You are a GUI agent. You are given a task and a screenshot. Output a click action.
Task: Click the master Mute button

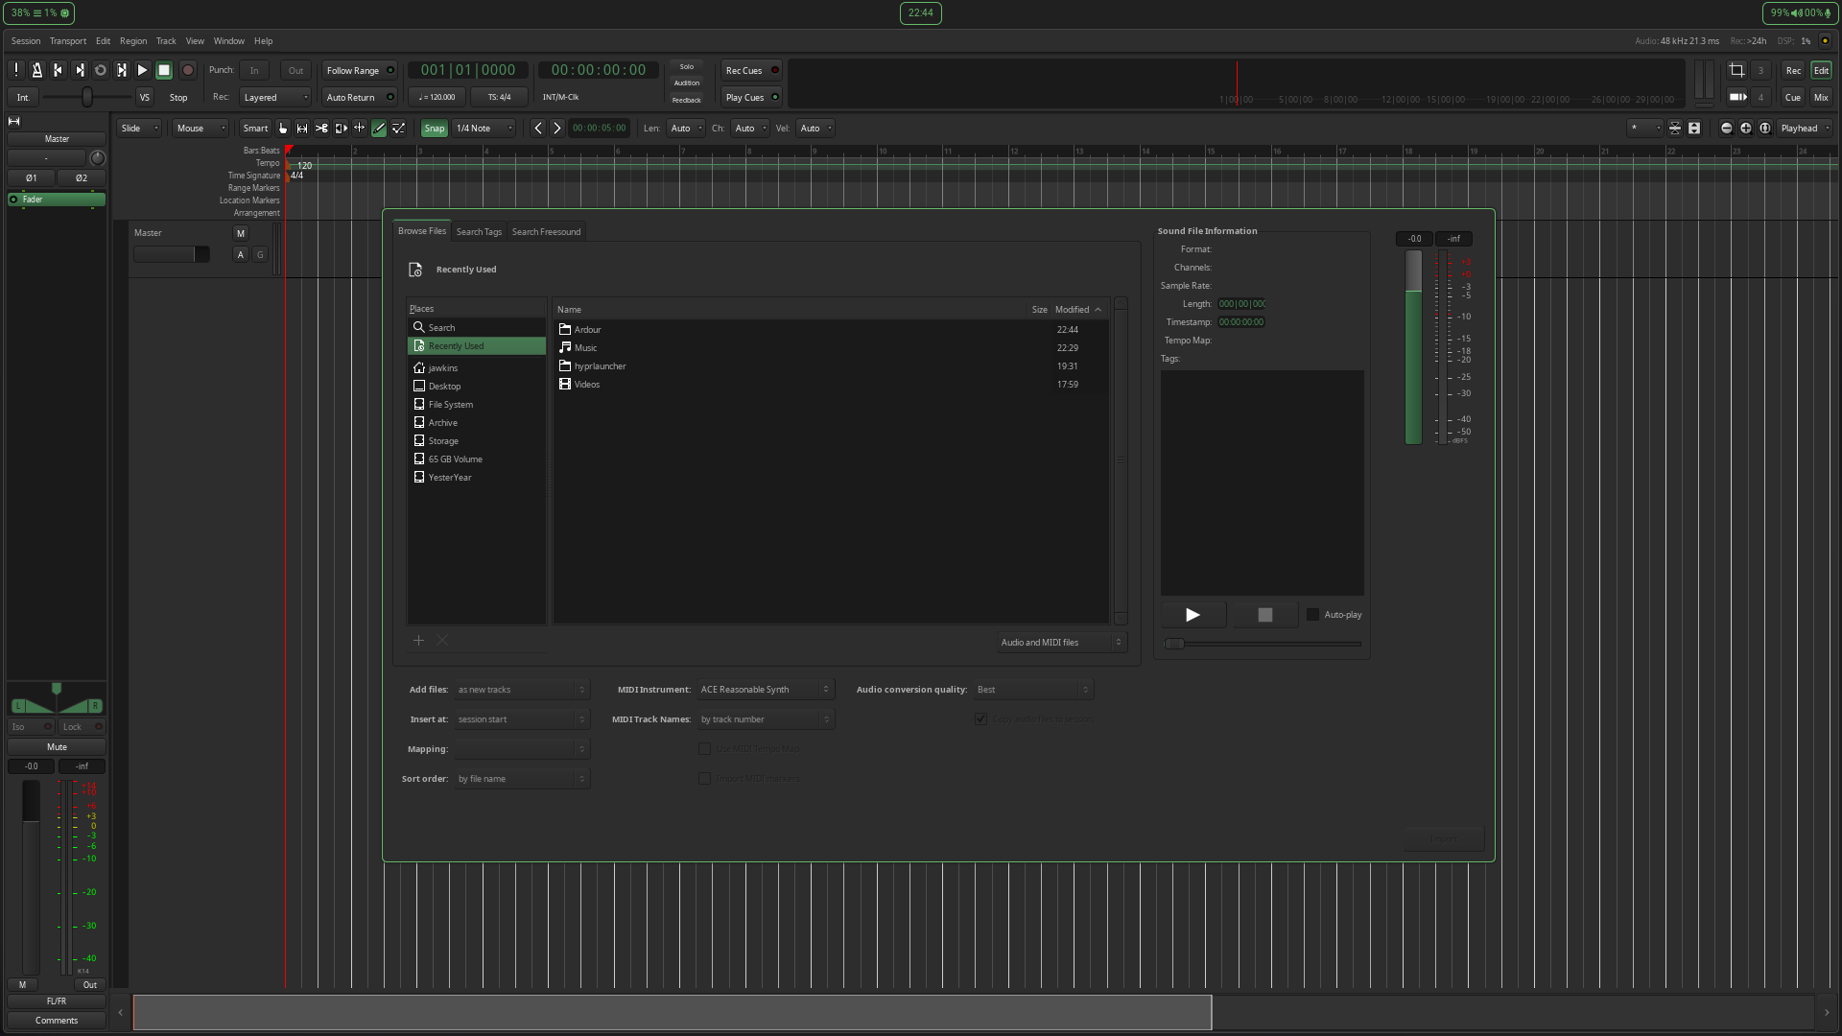click(x=57, y=747)
